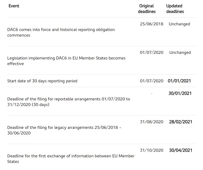Click the Updated deadlines column header
Screen dimensions: 203x170
tap(175, 9)
